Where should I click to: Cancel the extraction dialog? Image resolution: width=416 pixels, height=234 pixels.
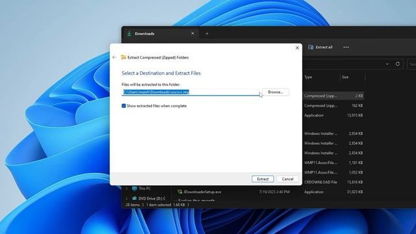pyautogui.click(x=287, y=179)
